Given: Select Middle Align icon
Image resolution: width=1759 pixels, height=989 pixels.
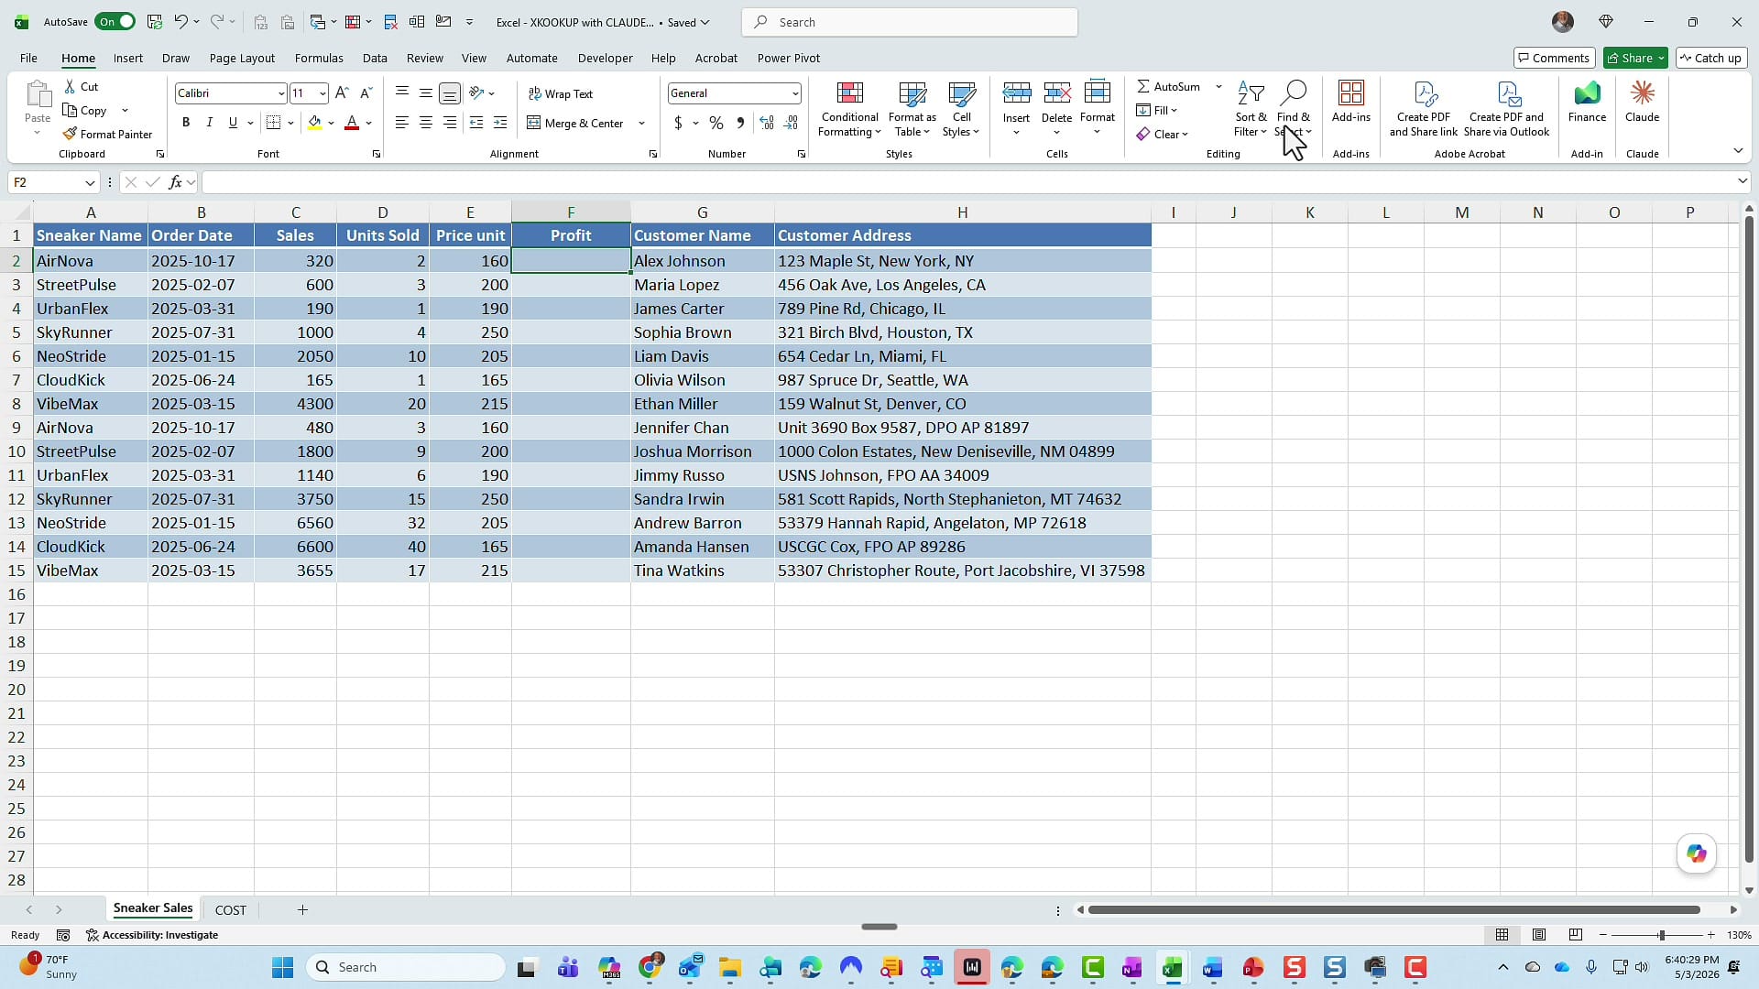Looking at the screenshot, I should coord(426,92).
